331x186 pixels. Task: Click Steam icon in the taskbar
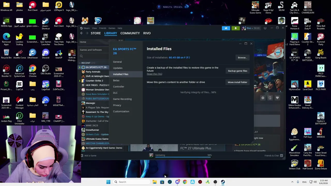click(x=223, y=182)
